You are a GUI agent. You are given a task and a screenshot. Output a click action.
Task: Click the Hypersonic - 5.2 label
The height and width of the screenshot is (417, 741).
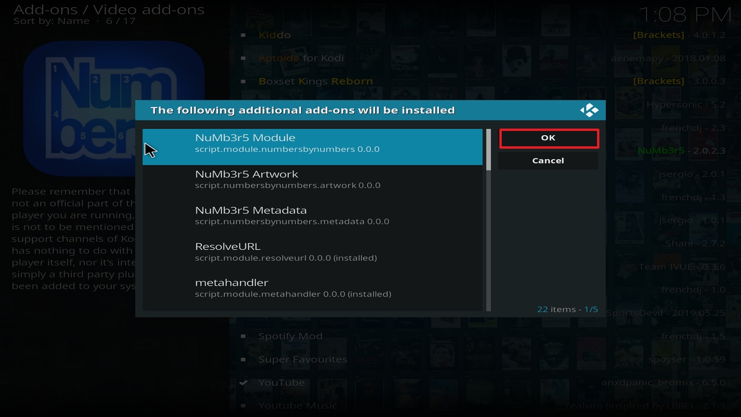686,105
